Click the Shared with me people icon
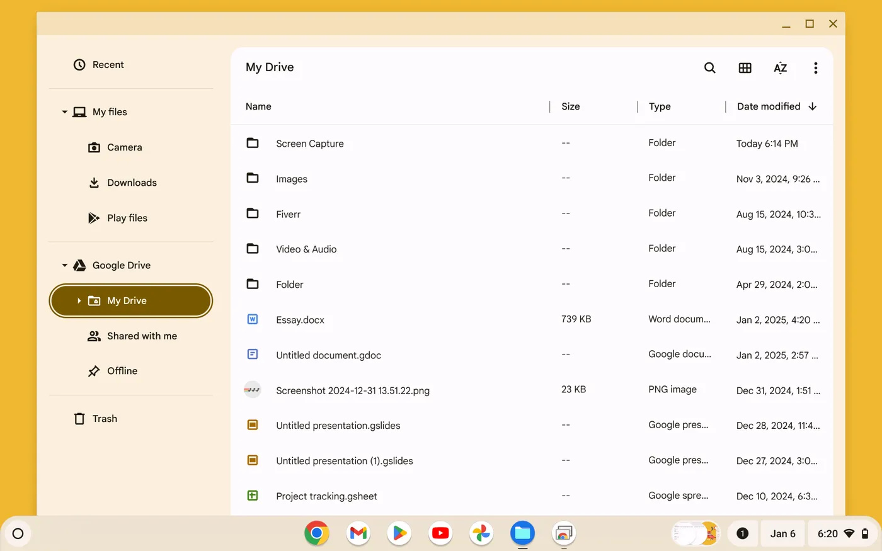Viewport: 882px width, 551px height. tap(94, 336)
